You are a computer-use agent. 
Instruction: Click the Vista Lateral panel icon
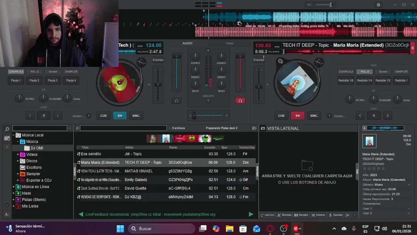[263, 128]
